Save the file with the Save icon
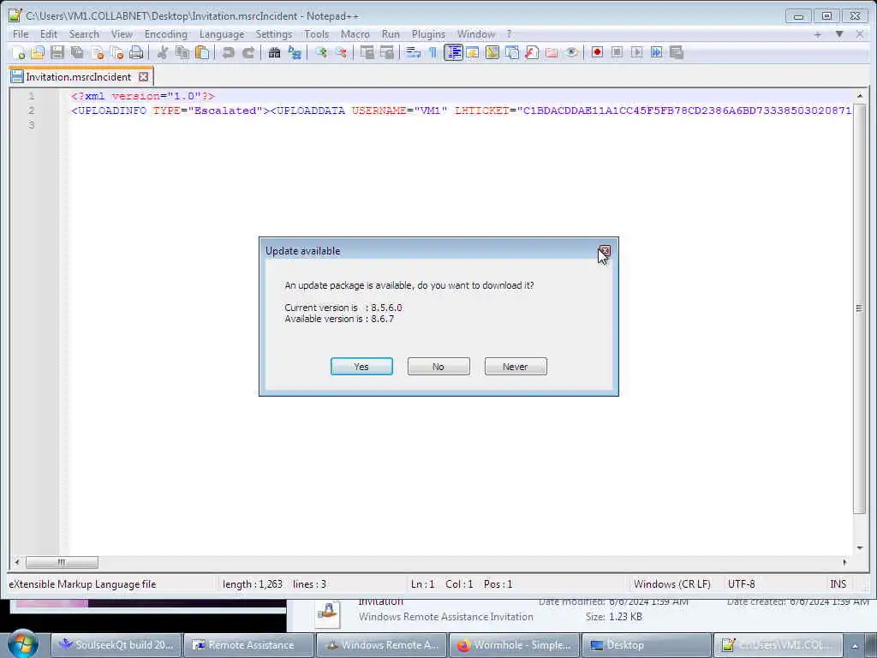Viewport: 877px width, 658px height. (57, 52)
